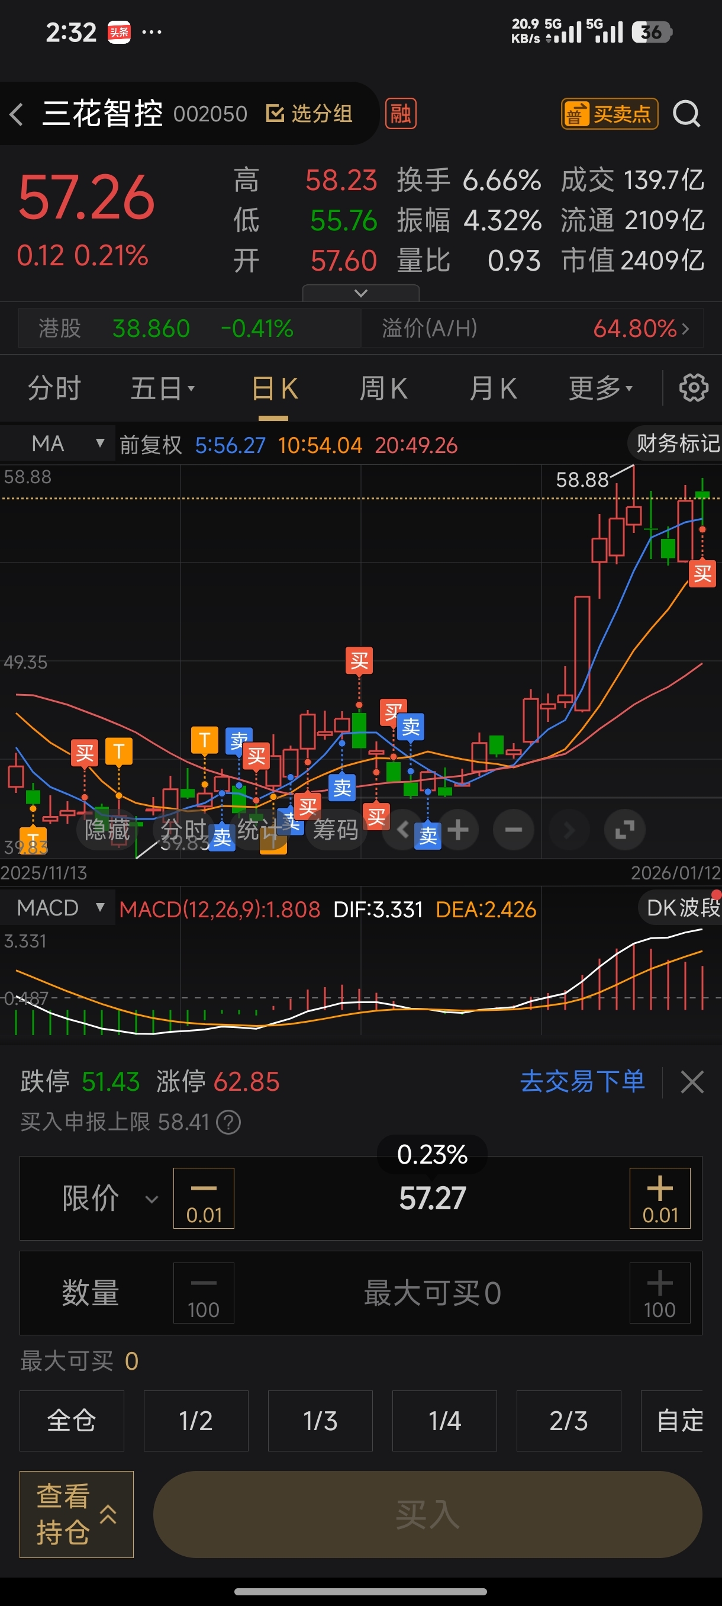This screenshot has width=722, height=1606.
Task: Toggle the 筹码 chip distribution
Action: [x=336, y=829]
